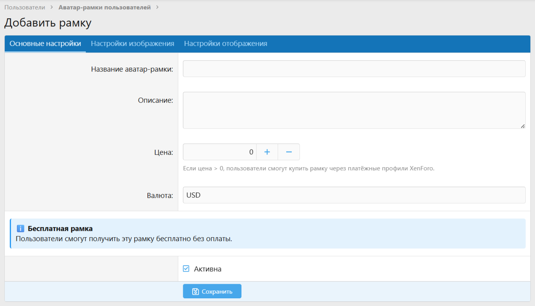Click the Добавить рамку page heading

48,23
